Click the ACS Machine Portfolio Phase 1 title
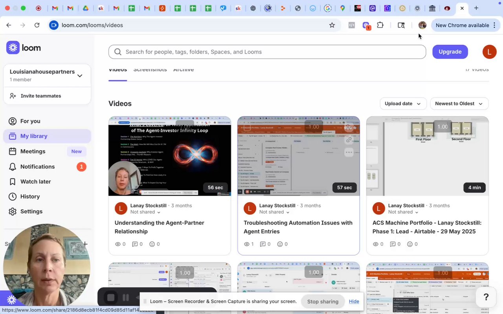503x314 pixels. pyautogui.click(x=427, y=227)
